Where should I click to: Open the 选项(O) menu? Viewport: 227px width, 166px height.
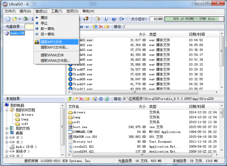coord(72,11)
